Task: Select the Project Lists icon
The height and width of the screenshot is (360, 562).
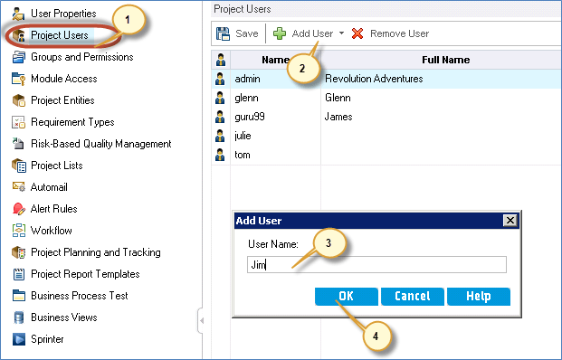Action: [19, 166]
